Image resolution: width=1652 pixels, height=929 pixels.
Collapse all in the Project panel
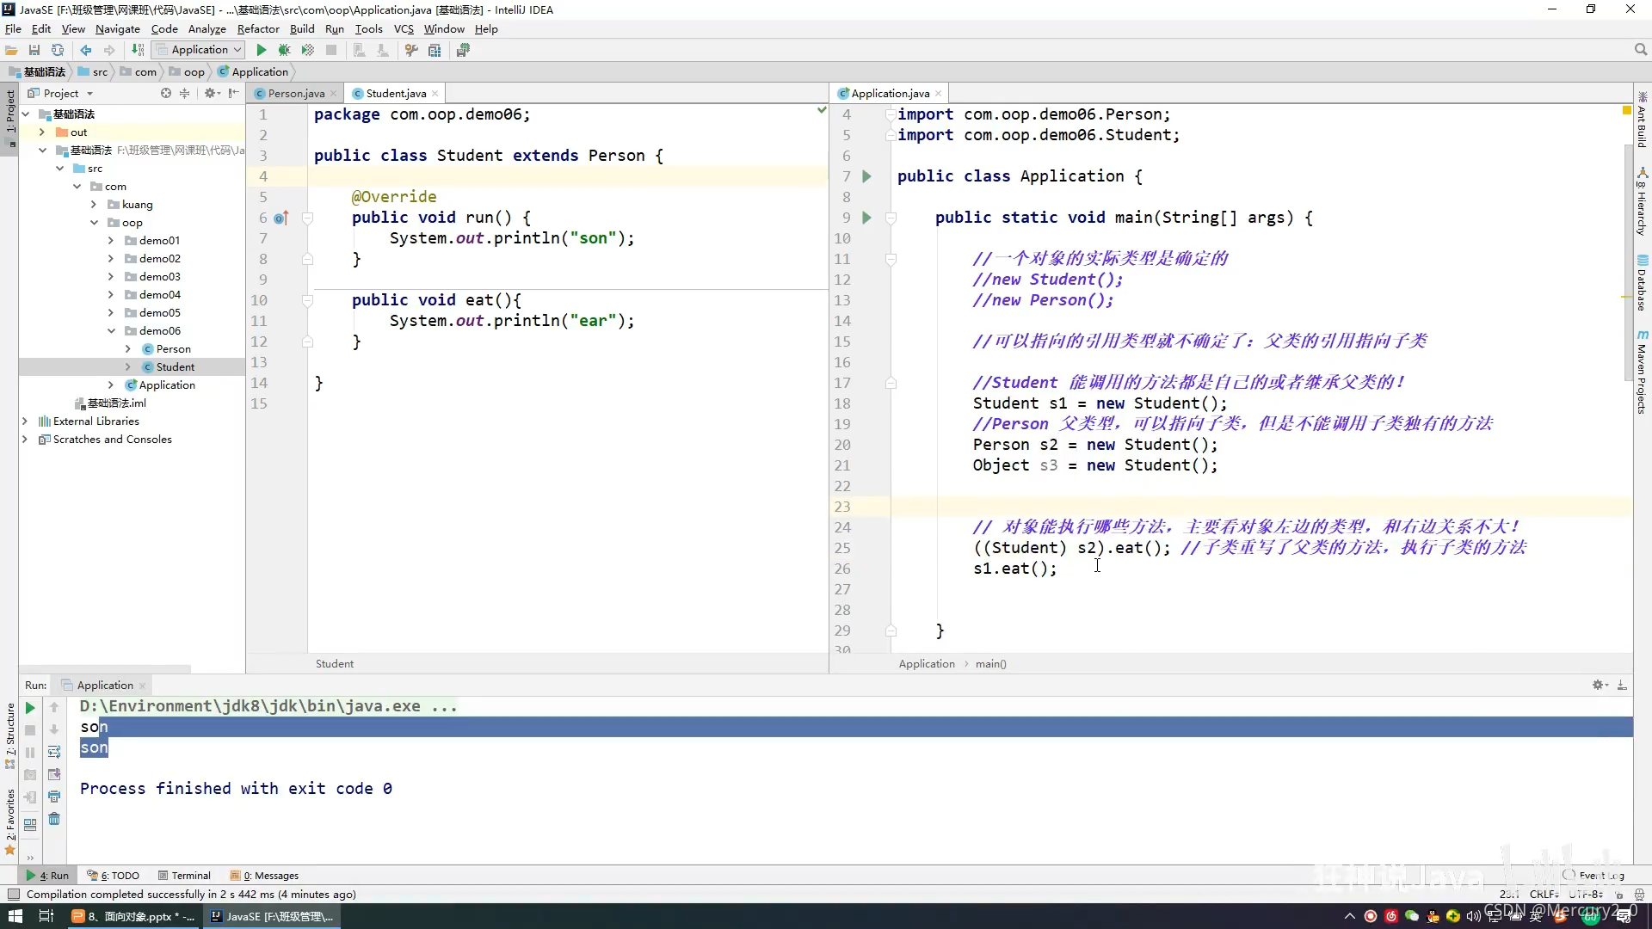tap(184, 93)
